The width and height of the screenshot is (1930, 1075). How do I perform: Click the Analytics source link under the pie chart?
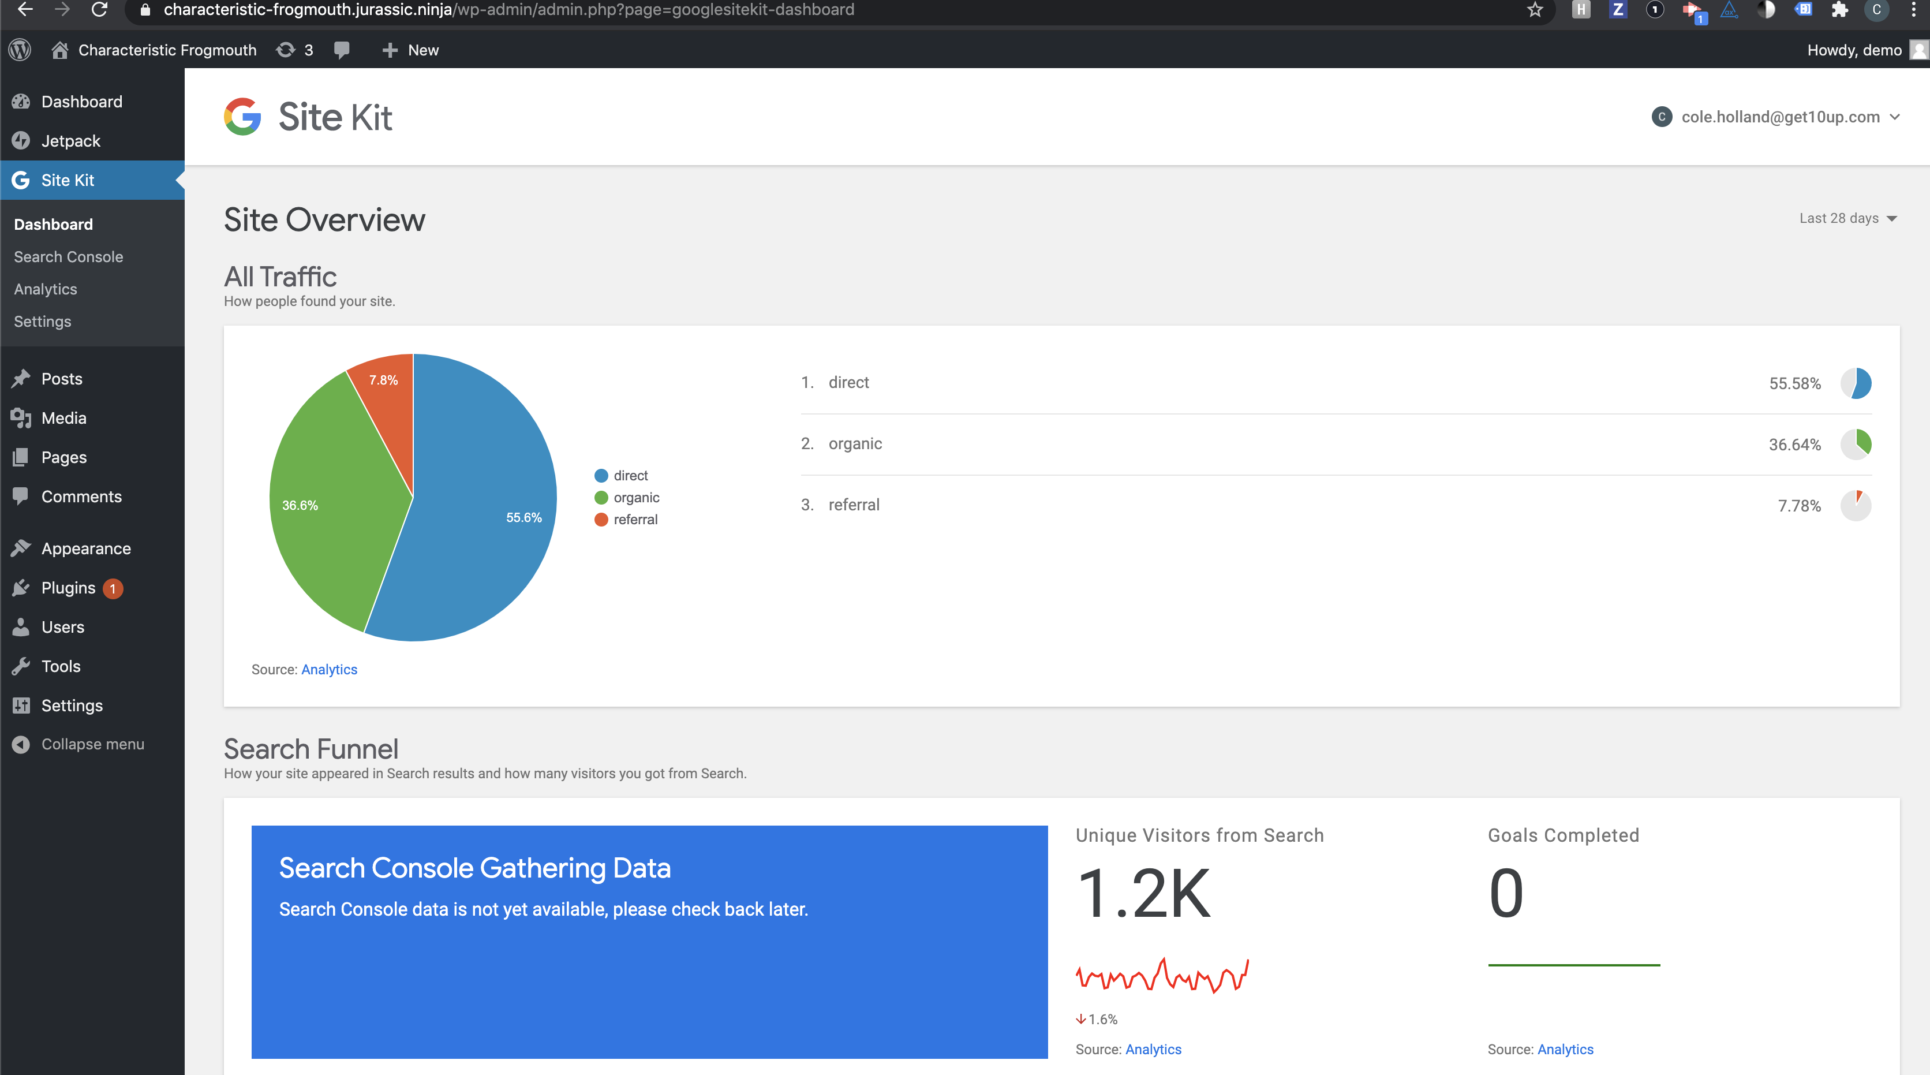(x=329, y=670)
